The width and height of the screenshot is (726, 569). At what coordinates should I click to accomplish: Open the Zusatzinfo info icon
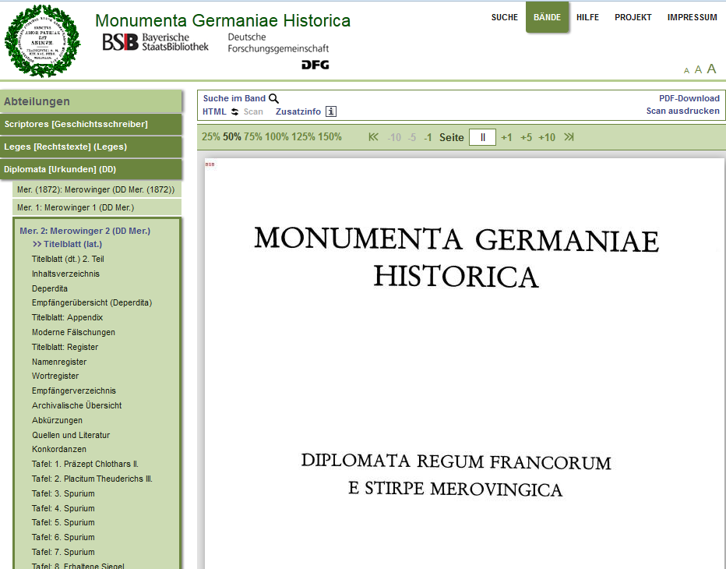(331, 111)
